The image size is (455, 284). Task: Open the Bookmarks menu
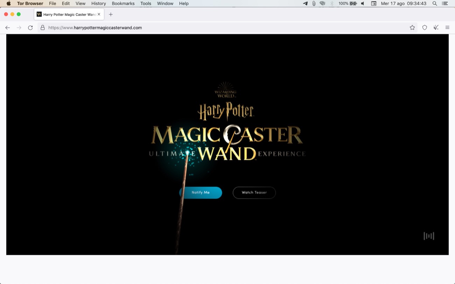tap(123, 3)
